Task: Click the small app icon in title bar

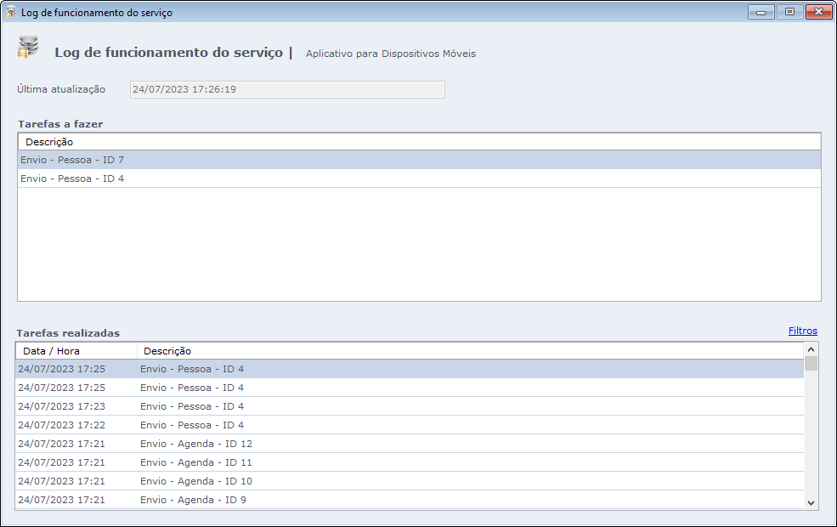Action: 11,12
